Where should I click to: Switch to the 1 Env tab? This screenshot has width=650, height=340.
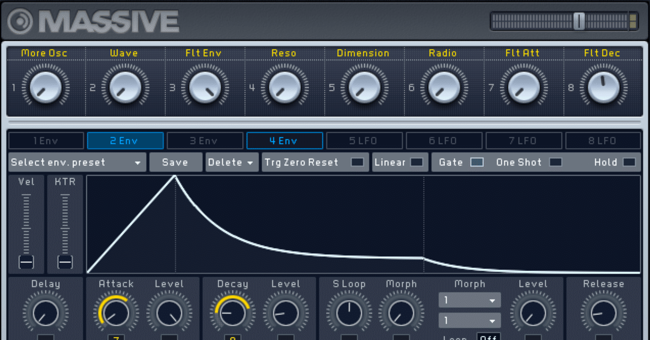(46, 141)
